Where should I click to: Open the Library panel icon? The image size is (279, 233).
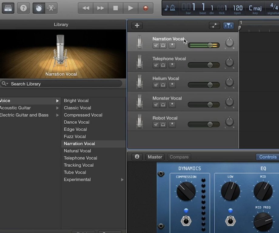(x=8, y=8)
